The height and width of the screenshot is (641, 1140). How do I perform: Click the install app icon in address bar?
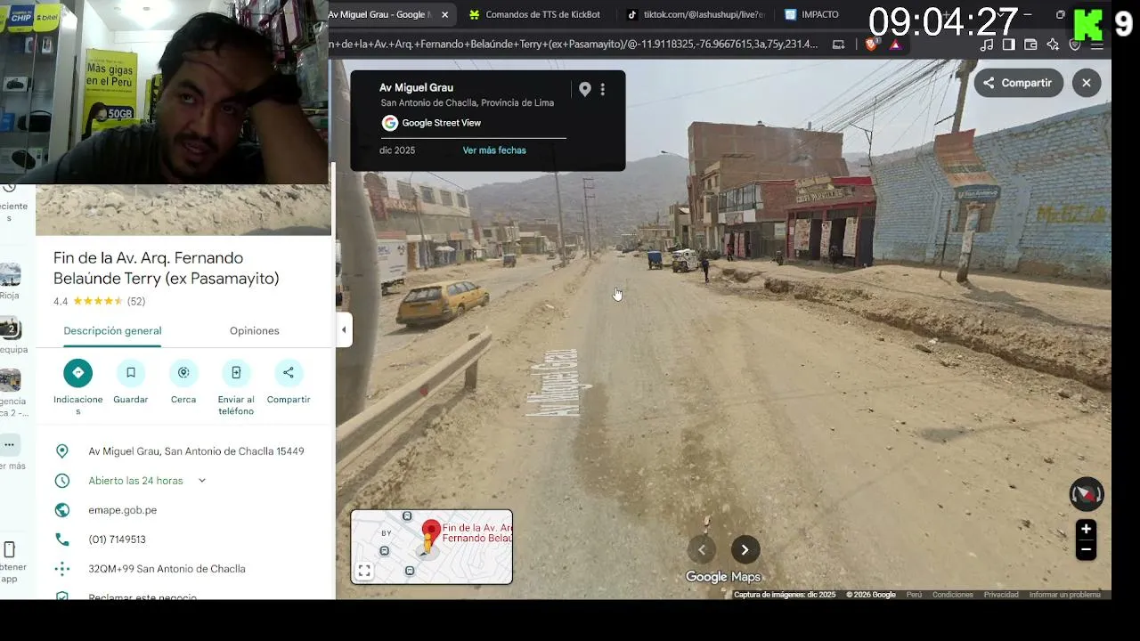click(x=838, y=45)
